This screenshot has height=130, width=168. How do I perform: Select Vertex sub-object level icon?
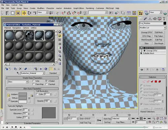(x=144, y=81)
